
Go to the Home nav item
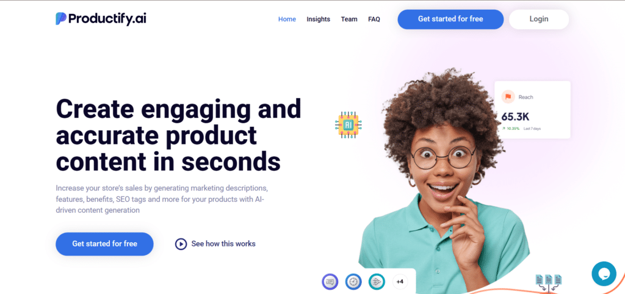tap(287, 19)
